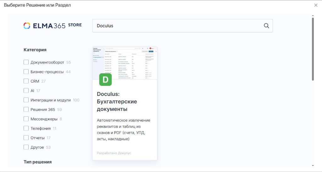Screen dimensions: 322x172
Task: Click the Doculus card description text
Action: click(124, 130)
